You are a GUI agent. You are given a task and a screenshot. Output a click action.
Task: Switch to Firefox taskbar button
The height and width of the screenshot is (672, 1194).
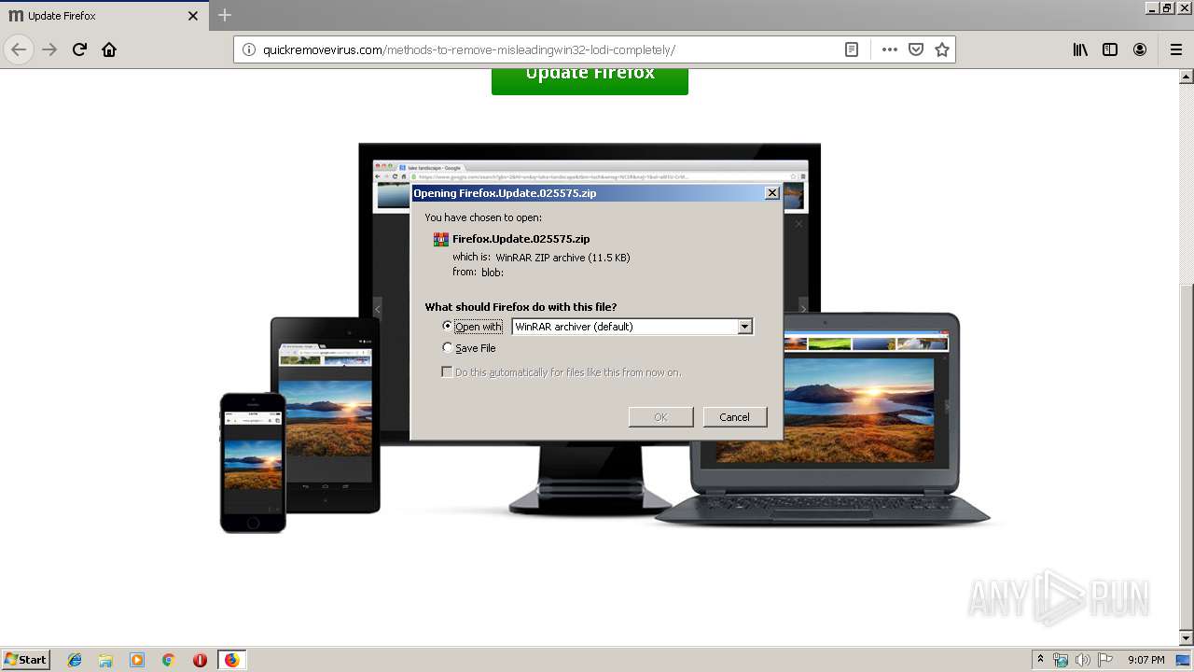click(231, 660)
